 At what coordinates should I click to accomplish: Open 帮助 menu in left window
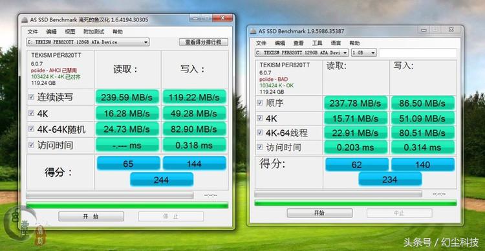118,32
